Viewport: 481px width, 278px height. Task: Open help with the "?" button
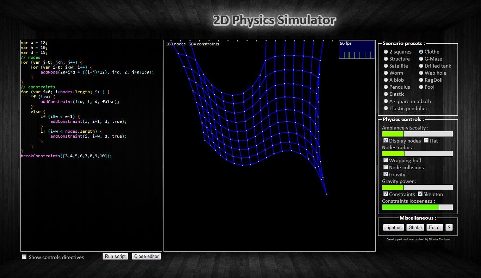[449, 227]
